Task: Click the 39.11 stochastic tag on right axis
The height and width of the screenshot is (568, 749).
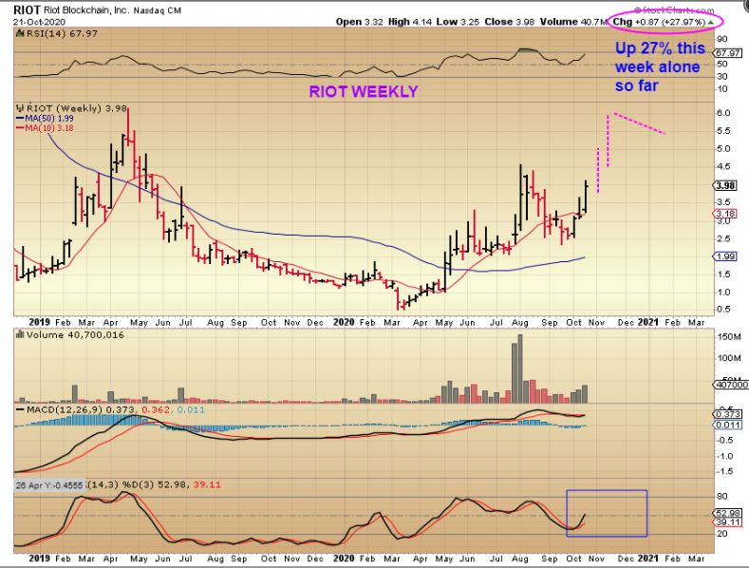Action: pos(727,522)
